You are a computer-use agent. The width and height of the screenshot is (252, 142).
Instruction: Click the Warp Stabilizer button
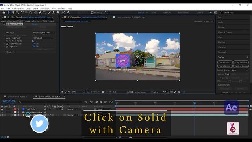tap(241, 62)
